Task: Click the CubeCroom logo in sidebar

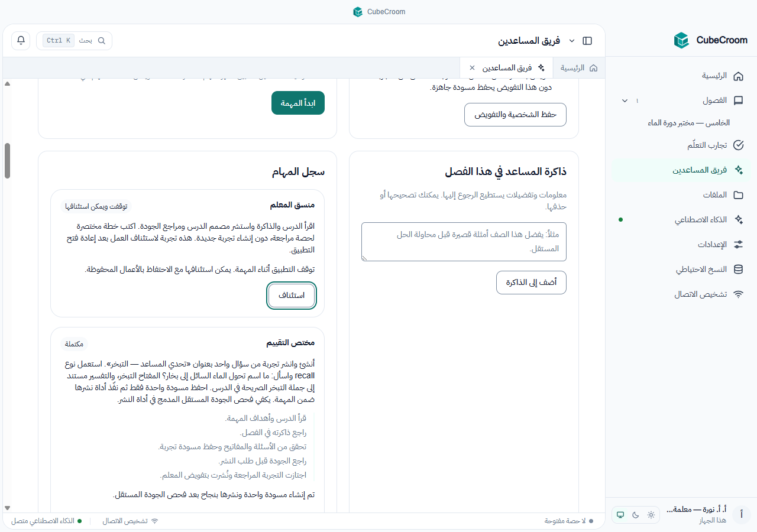Action: [x=681, y=40]
